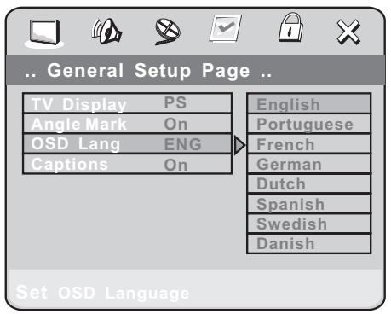Screen dimensions: 391x314
Task: Open the Password Setup padlock icon
Action: pyautogui.click(x=290, y=27)
